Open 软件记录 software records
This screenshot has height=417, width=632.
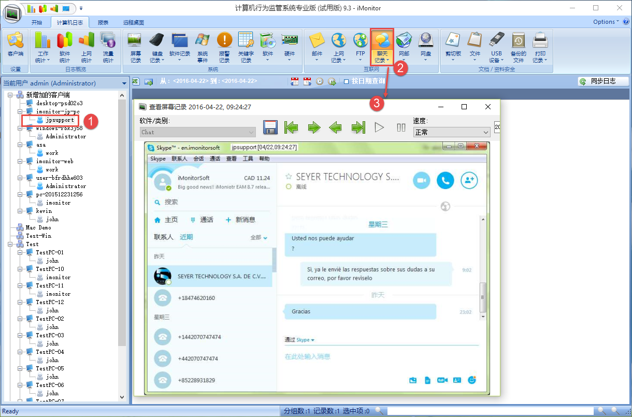point(180,47)
